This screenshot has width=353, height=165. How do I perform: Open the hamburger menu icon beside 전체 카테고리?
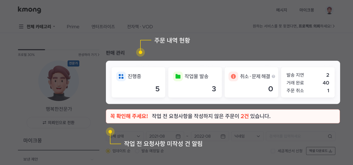pos(21,27)
